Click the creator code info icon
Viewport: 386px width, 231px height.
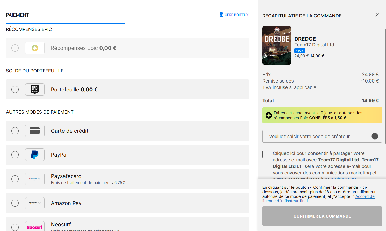click(375, 136)
